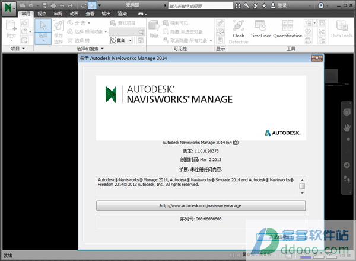
Task: Open the TimeLiner tool
Action: pos(260,29)
